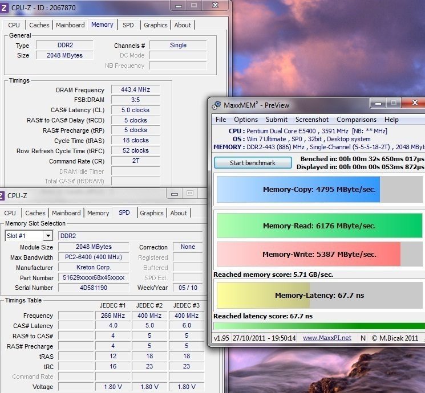The width and height of the screenshot is (425, 393).
Task: Click the Command Rate 2T field
Action: tap(136, 161)
